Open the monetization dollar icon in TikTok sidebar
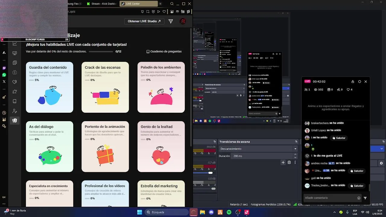The width and height of the screenshot is (386, 217). [x=14, y=72]
